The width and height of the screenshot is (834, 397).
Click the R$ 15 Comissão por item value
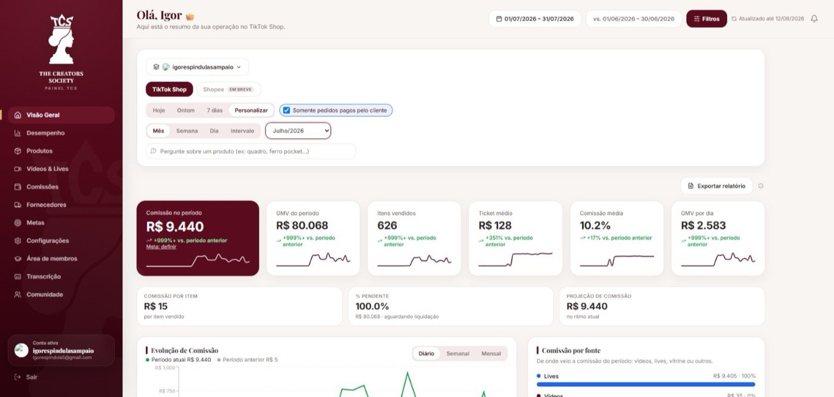[x=155, y=306]
